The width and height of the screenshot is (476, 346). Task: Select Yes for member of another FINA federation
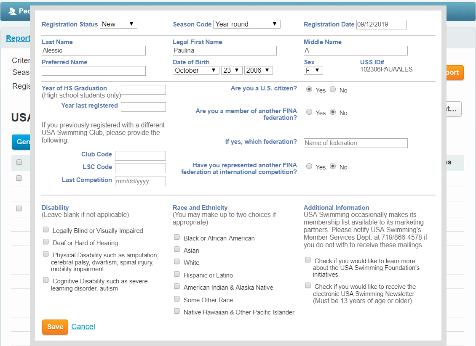tap(309, 112)
